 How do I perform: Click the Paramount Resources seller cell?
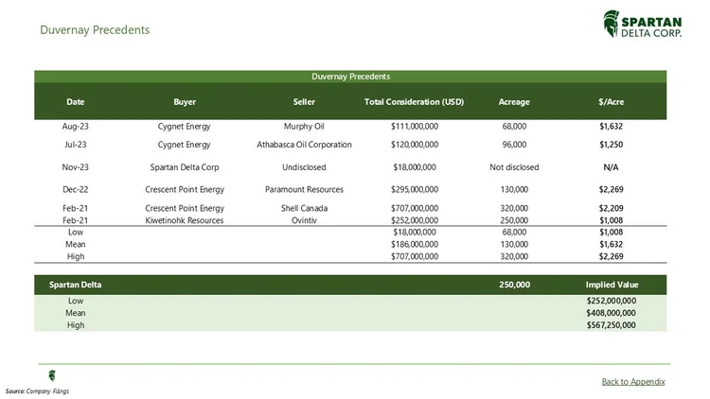[304, 189]
